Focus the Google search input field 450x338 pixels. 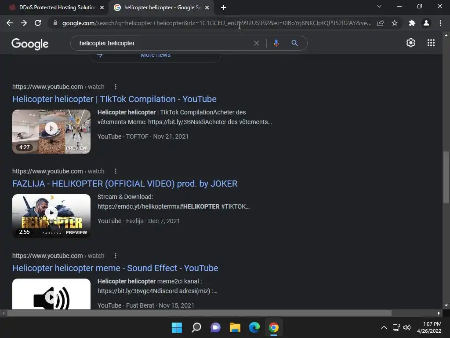(x=163, y=43)
